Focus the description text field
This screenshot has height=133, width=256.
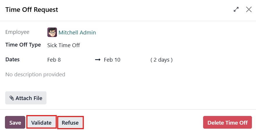pos(35,75)
